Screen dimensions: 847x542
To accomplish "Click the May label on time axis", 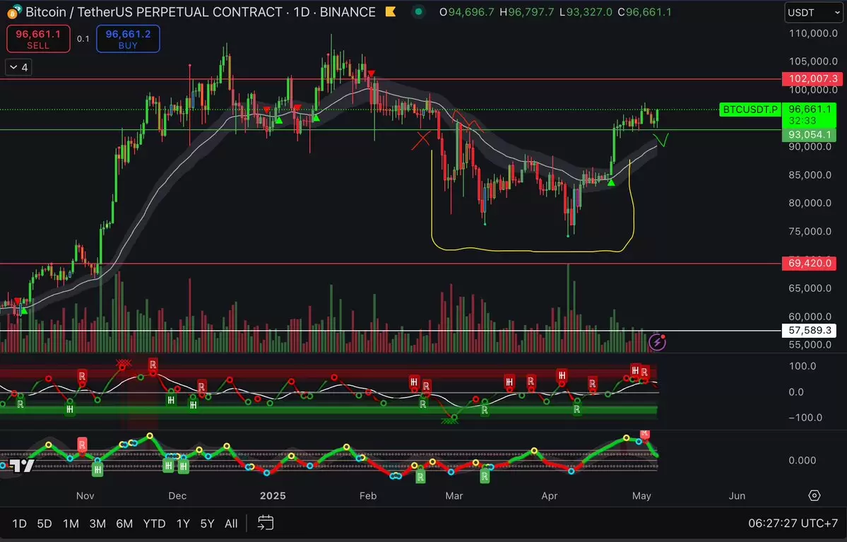I will point(641,495).
